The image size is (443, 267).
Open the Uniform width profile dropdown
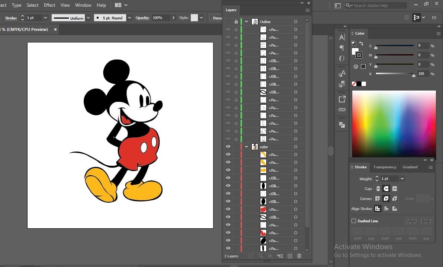pos(88,18)
